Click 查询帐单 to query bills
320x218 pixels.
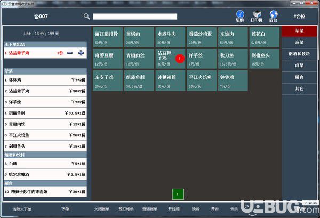click(149, 209)
